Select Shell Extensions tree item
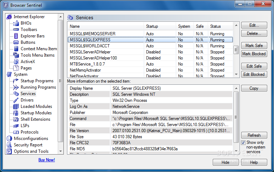The height and width of the screenshot is (172, 274). [35, 119]
